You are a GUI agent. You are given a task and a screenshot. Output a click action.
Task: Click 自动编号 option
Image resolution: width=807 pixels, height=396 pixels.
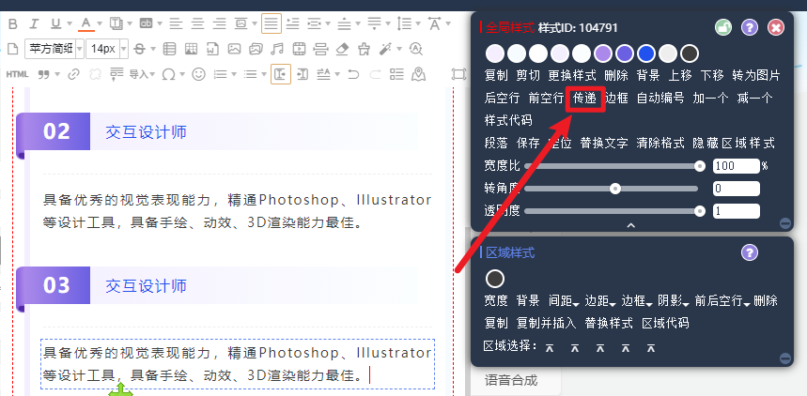click(660, 98)
